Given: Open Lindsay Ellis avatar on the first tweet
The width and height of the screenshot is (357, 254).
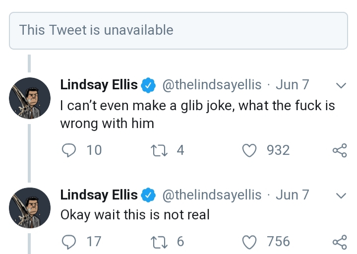Looking at the screenshot, I should tap(30, 98).
